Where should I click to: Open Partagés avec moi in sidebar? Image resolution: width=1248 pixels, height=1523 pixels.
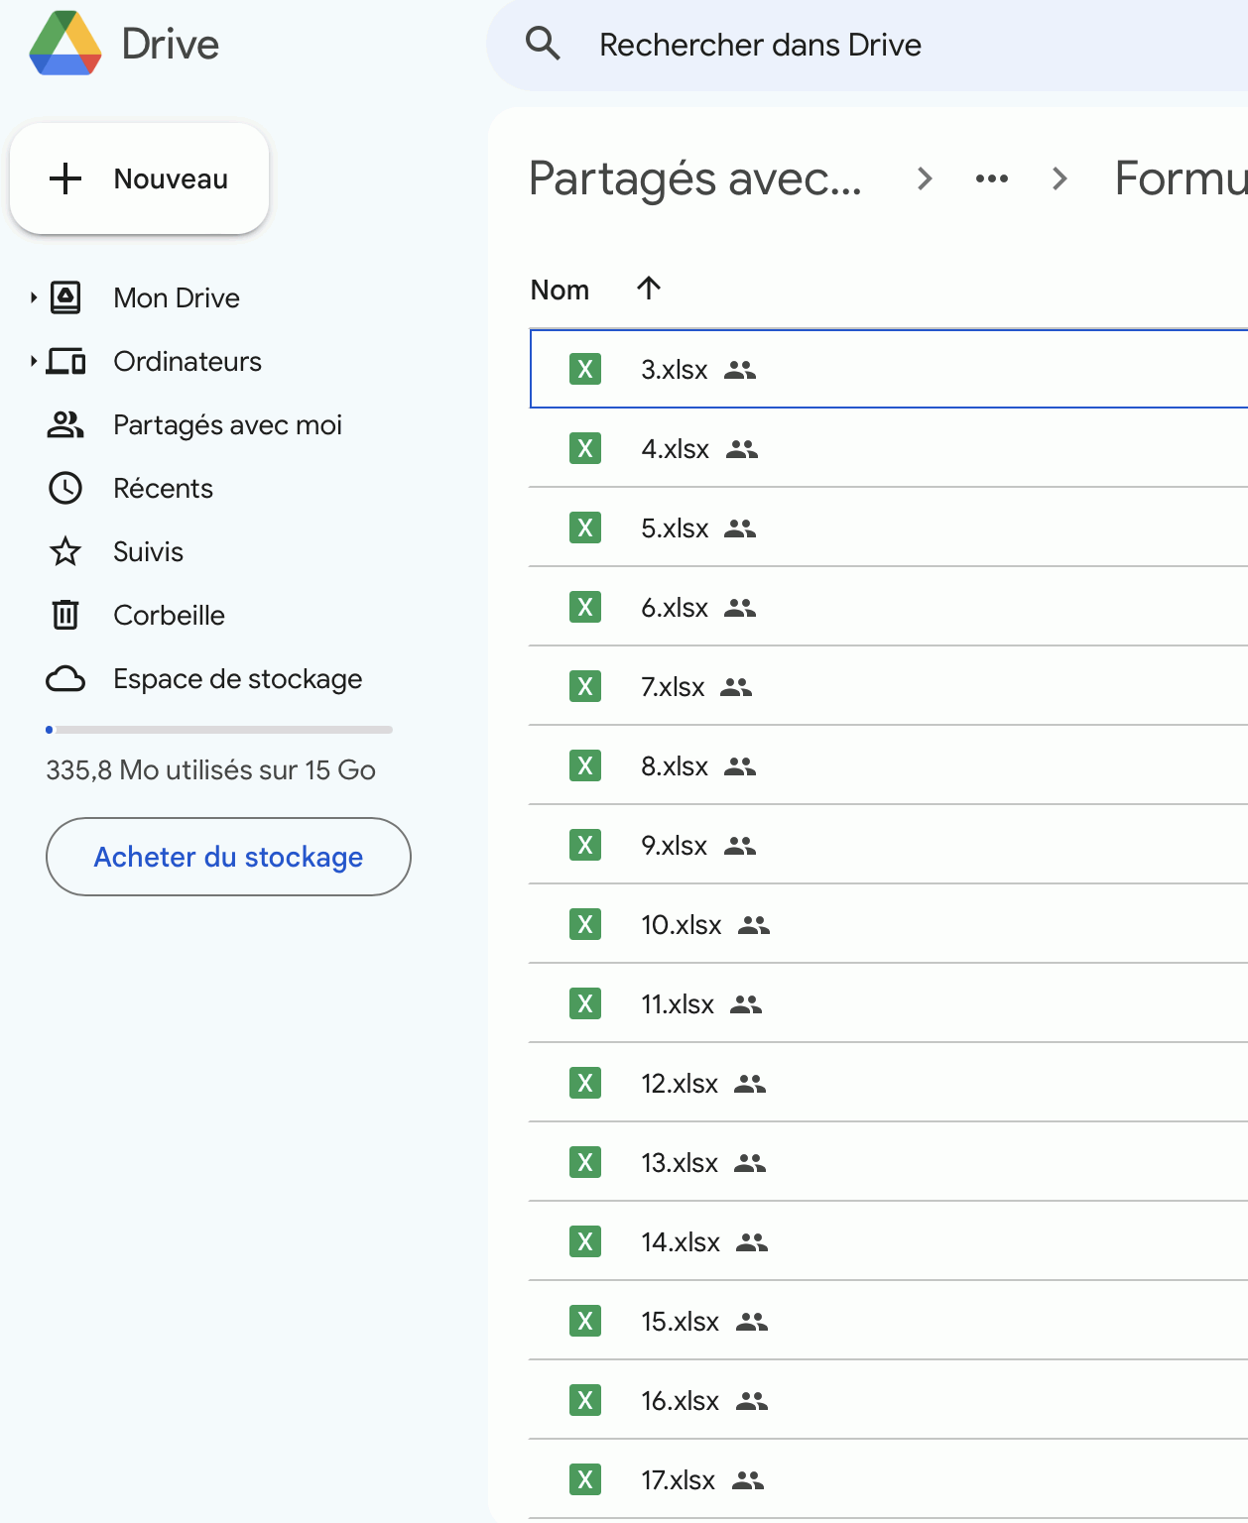click(x=227, y=424)
